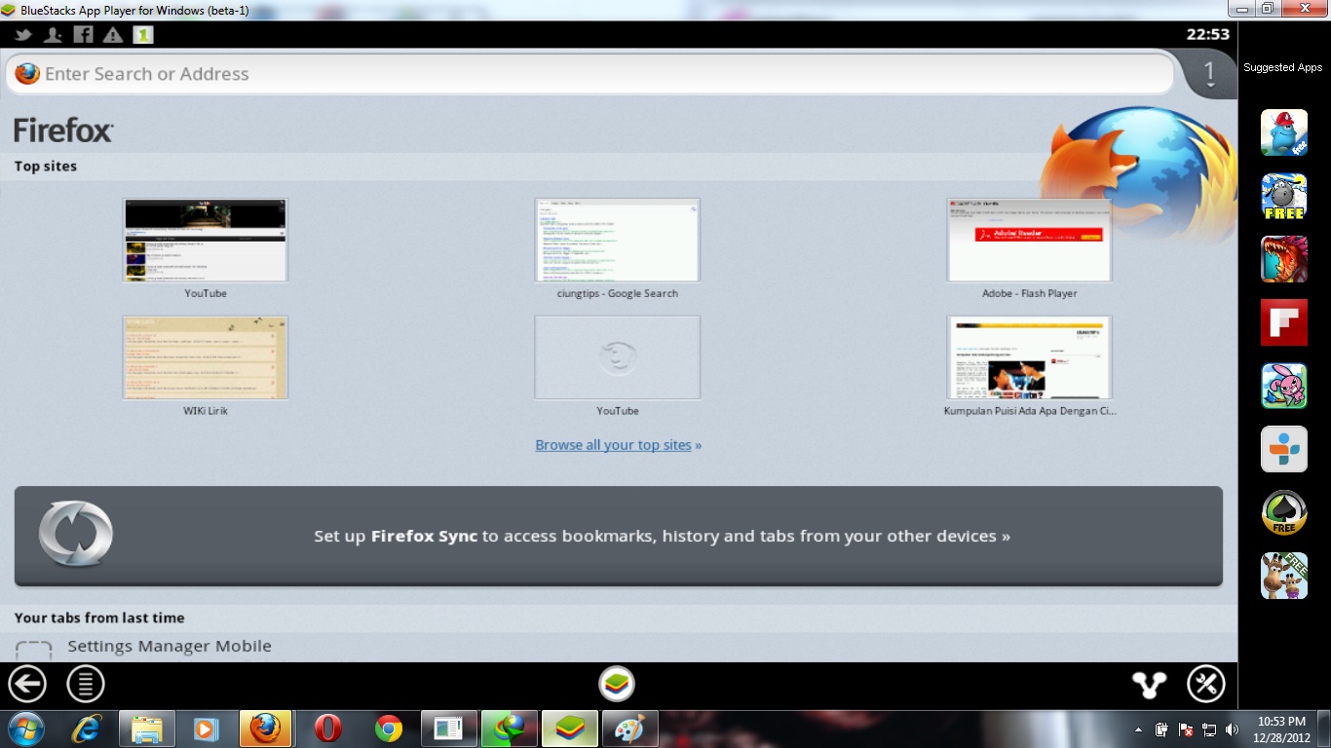Open Adobe - Flash Player thumbnail
1331x748 pixels.
tap(1029, 240)
